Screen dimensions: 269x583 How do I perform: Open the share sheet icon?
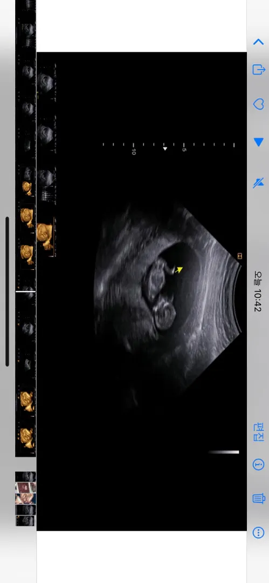259,70
